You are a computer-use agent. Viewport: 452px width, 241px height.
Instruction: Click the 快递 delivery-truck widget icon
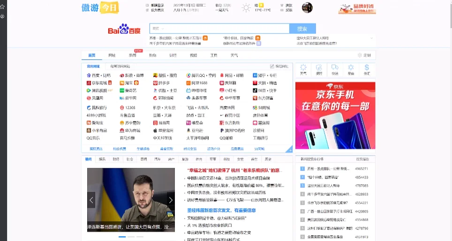[335, 69]
